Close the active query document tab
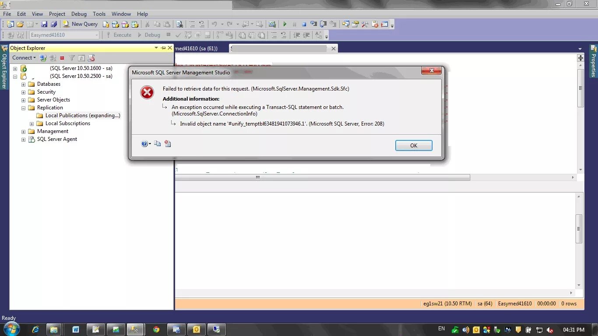This screenshot has height=336, width=598. point(334,49)
